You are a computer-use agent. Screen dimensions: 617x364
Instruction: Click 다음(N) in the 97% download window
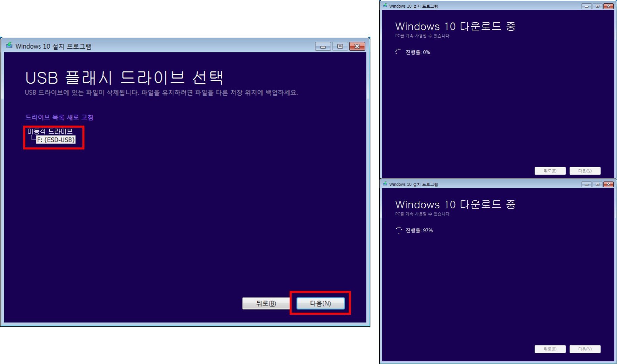[x=585, y=349]
